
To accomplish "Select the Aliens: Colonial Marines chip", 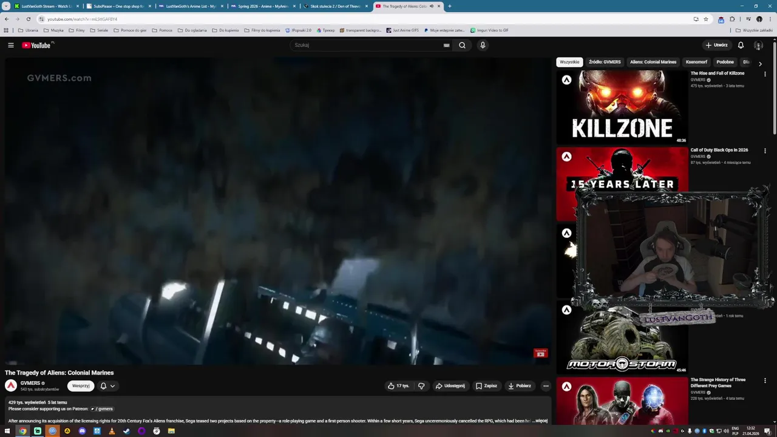I will pyautogui.click(x=653, y=62).
